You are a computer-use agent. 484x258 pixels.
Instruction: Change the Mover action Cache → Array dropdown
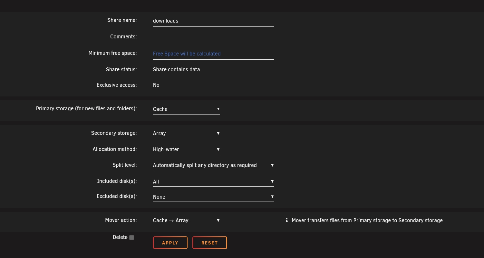[x=186, y=220]
